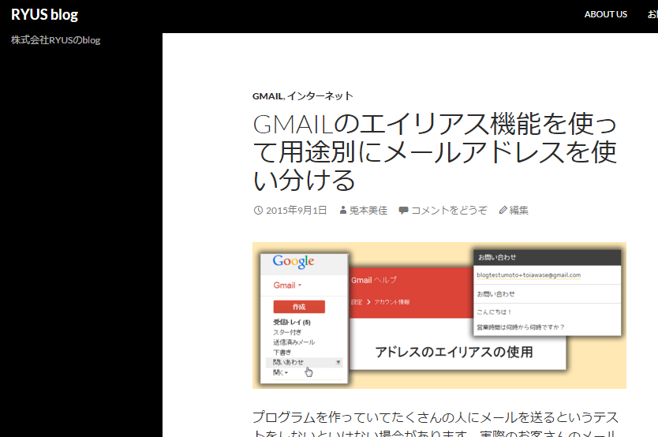Click the author person icon

click(x=343, y=210)
